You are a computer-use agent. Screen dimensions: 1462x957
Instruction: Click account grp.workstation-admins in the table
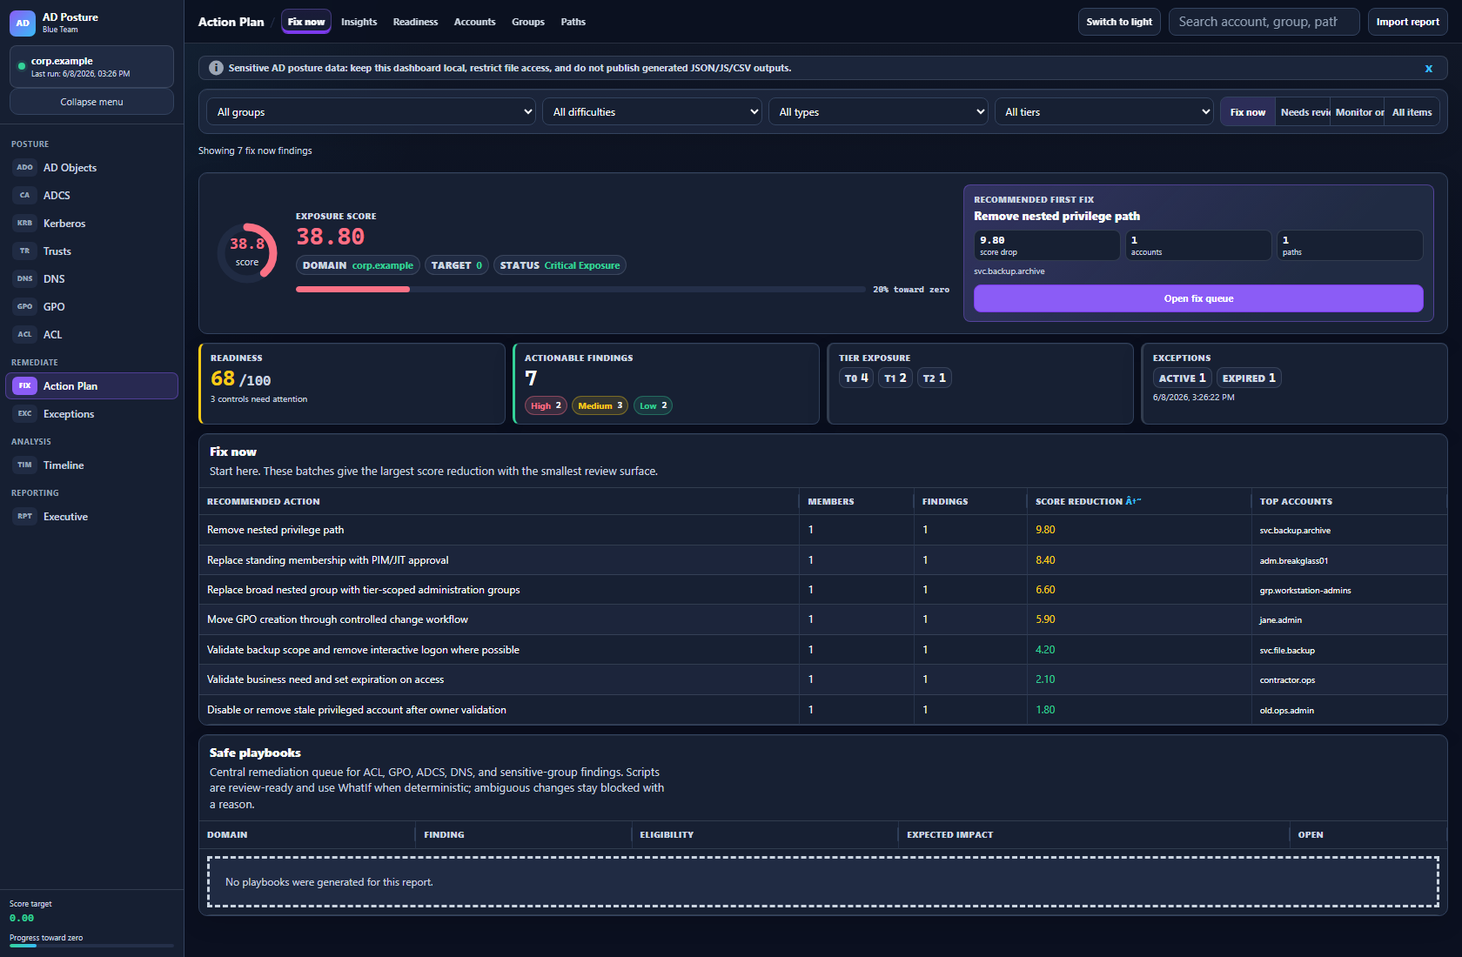(1305, 591)
